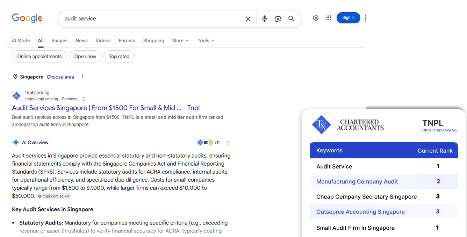Click the Chartered Accountants logo text
467x237 pixels.
click(360, 125)
